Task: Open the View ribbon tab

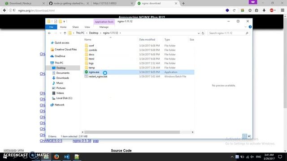Action: [87, 27]
